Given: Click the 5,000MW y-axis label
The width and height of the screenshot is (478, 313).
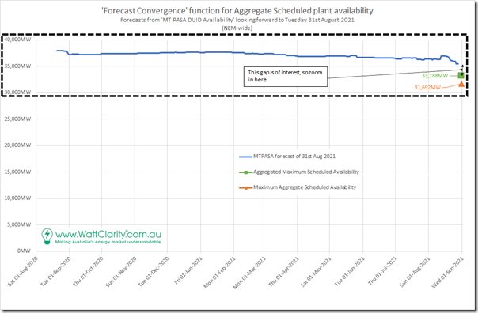Looking at the screenshot, I should click(19, 224).
